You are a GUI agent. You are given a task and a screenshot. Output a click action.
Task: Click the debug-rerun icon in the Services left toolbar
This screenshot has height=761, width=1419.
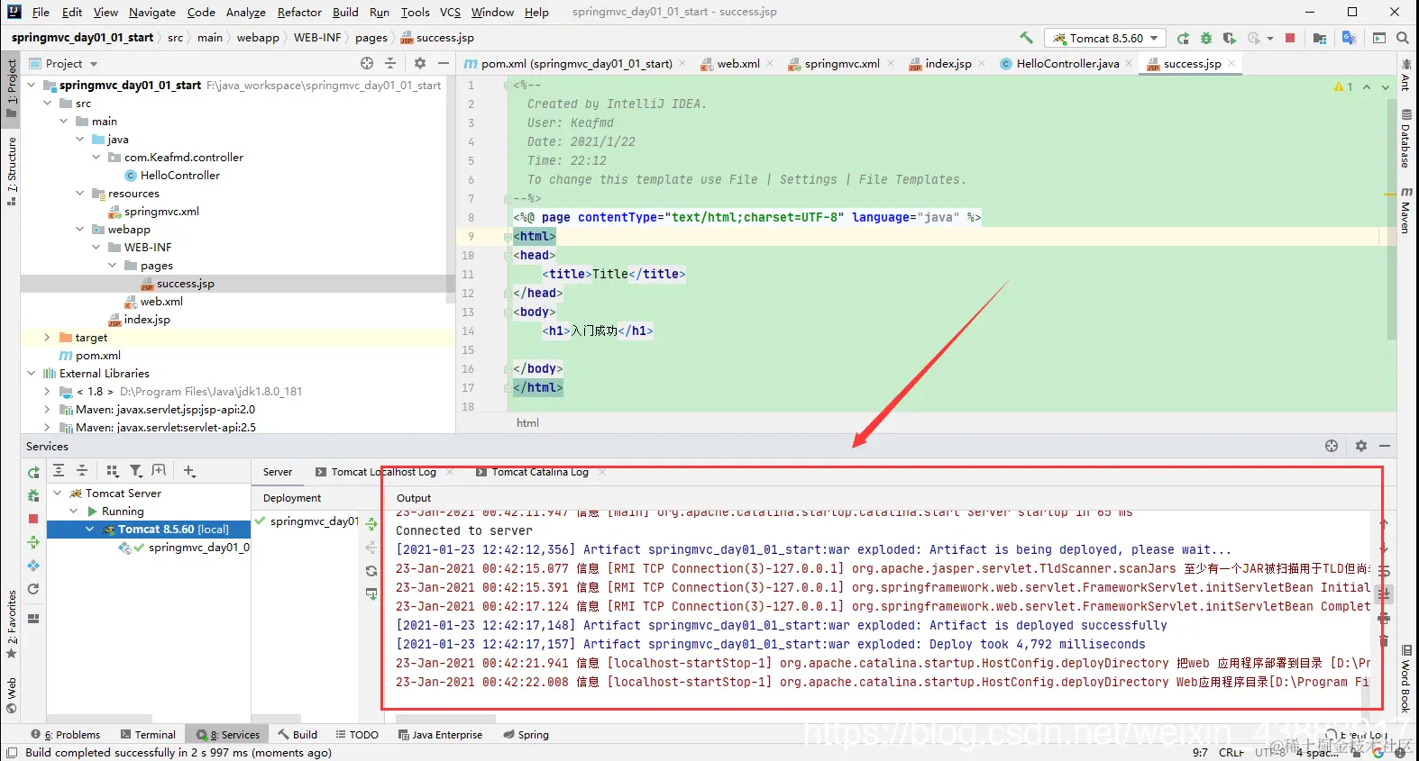click(x=33, y=495)
